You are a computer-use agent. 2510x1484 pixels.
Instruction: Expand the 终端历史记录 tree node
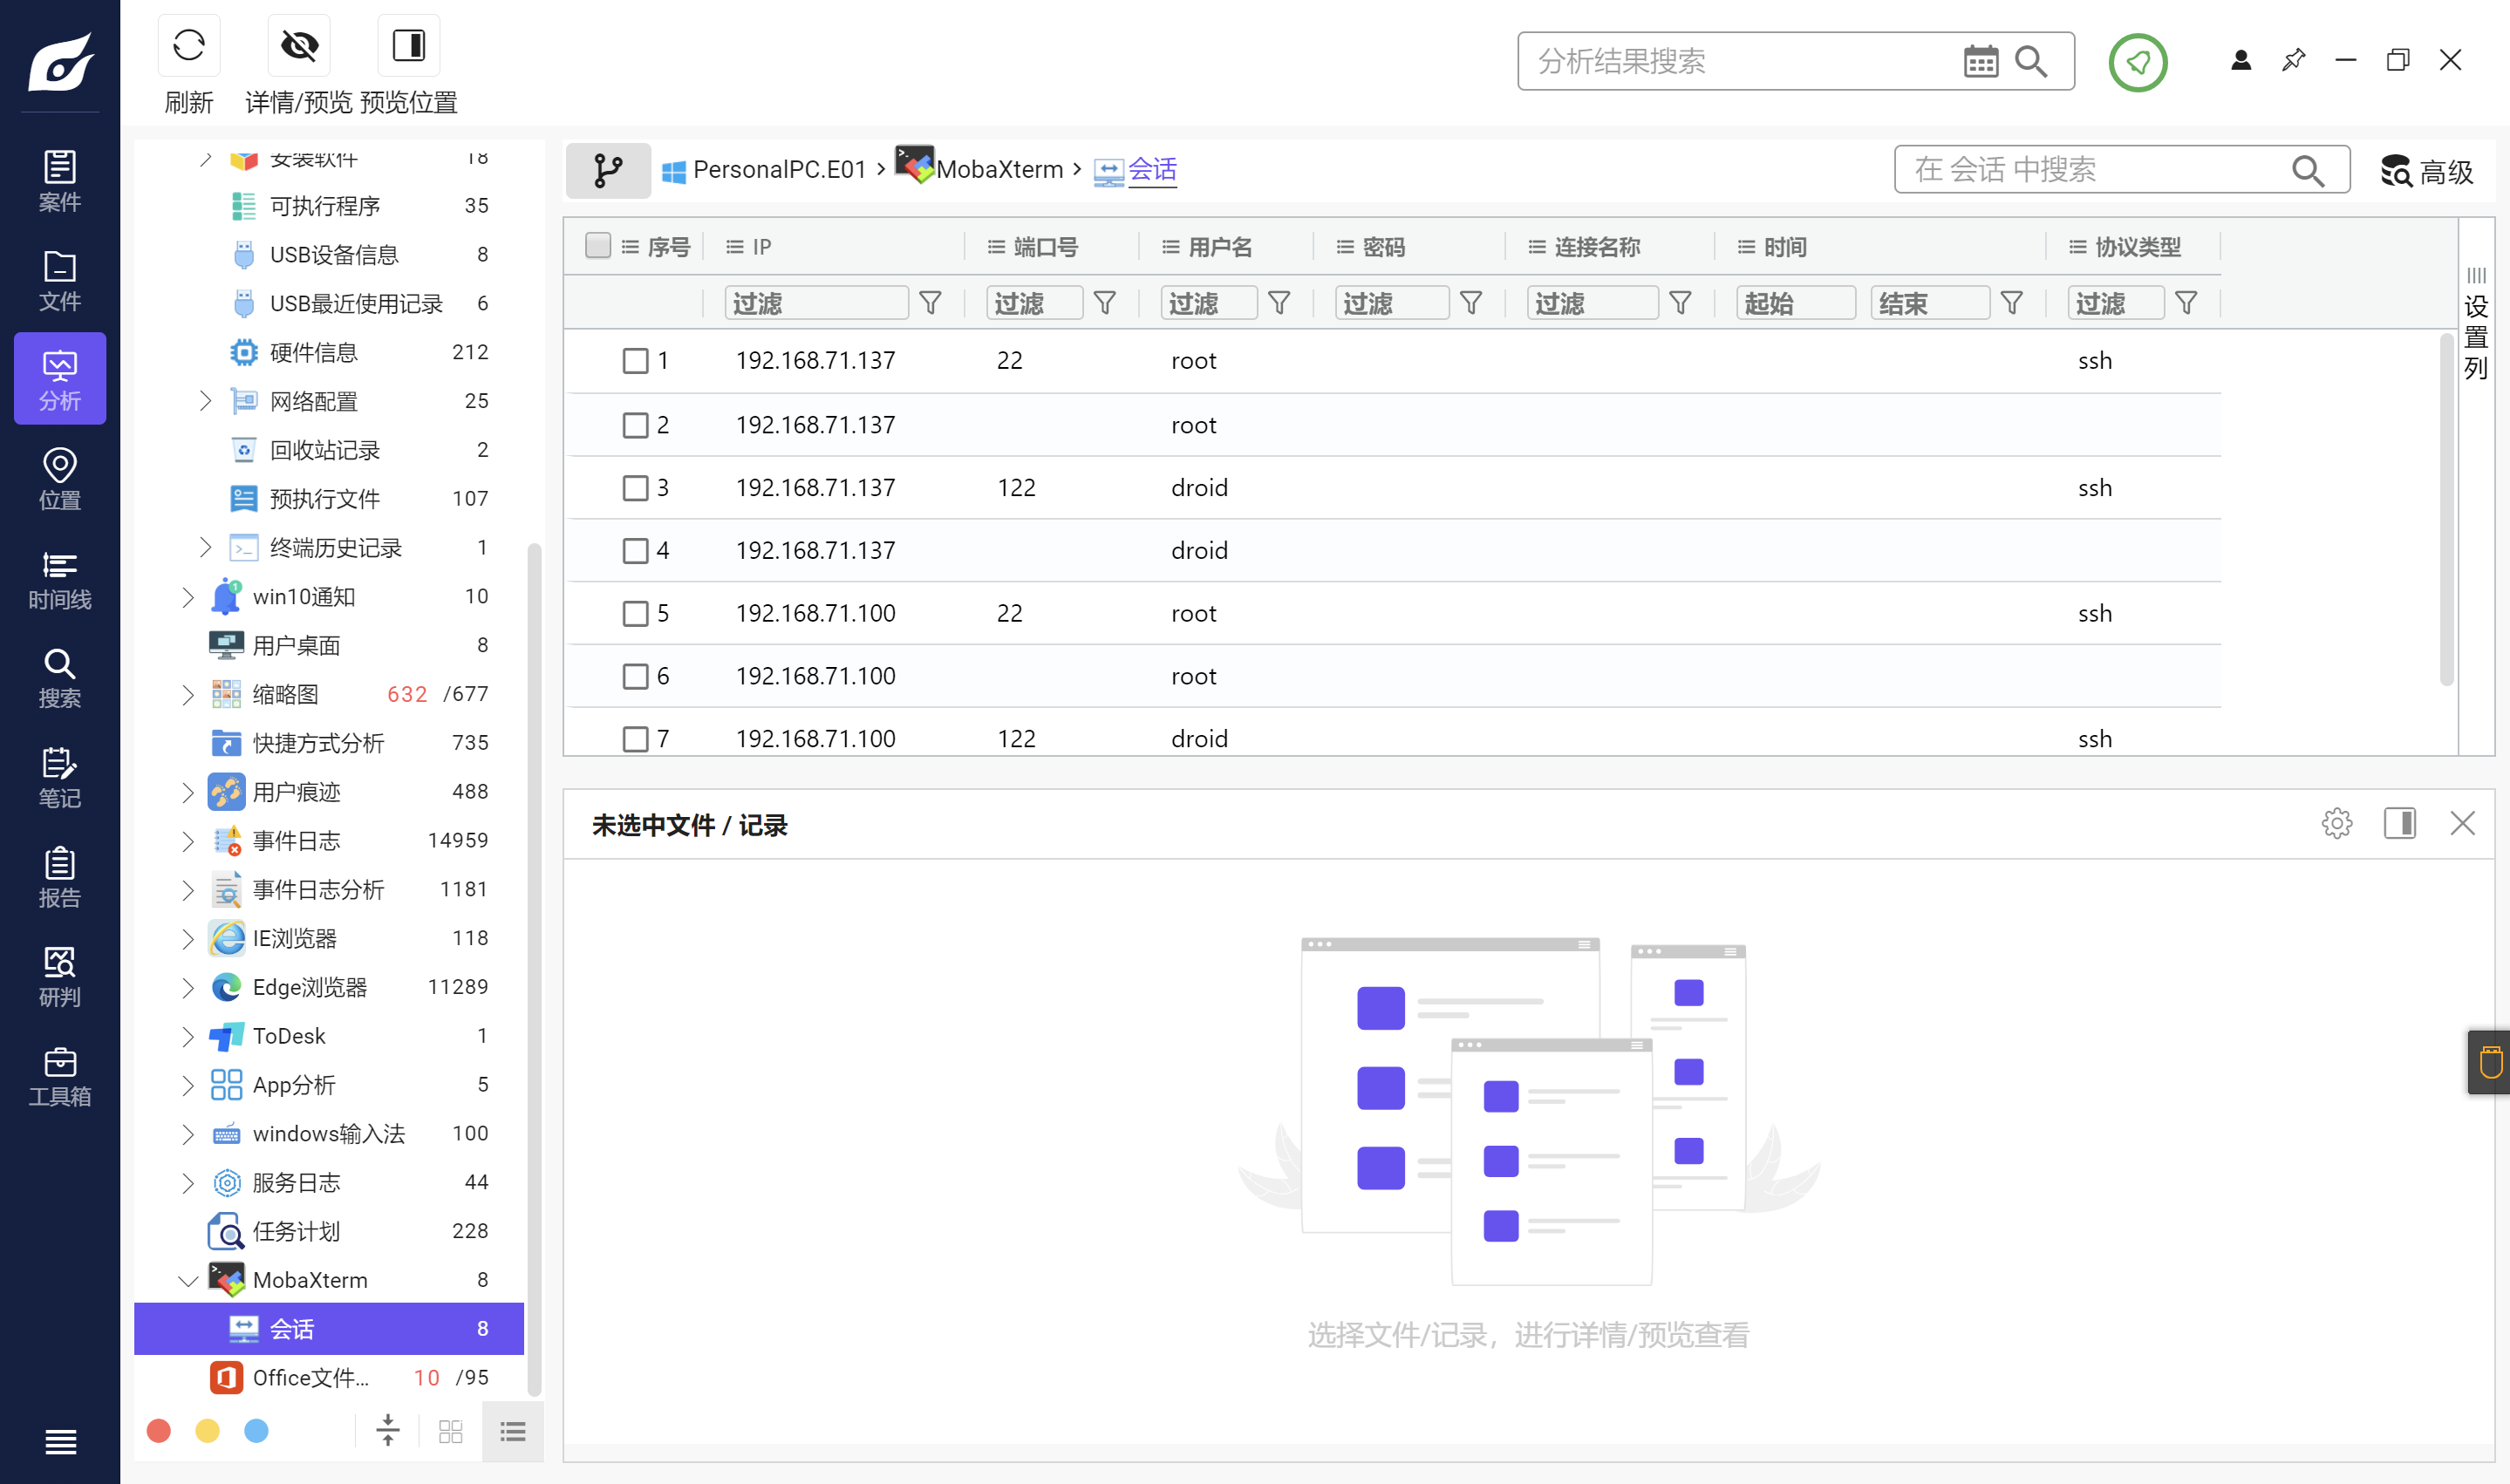point(205,547)
